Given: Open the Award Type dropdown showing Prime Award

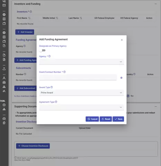Looking at the screenshot, I should (x=81, y=93).
